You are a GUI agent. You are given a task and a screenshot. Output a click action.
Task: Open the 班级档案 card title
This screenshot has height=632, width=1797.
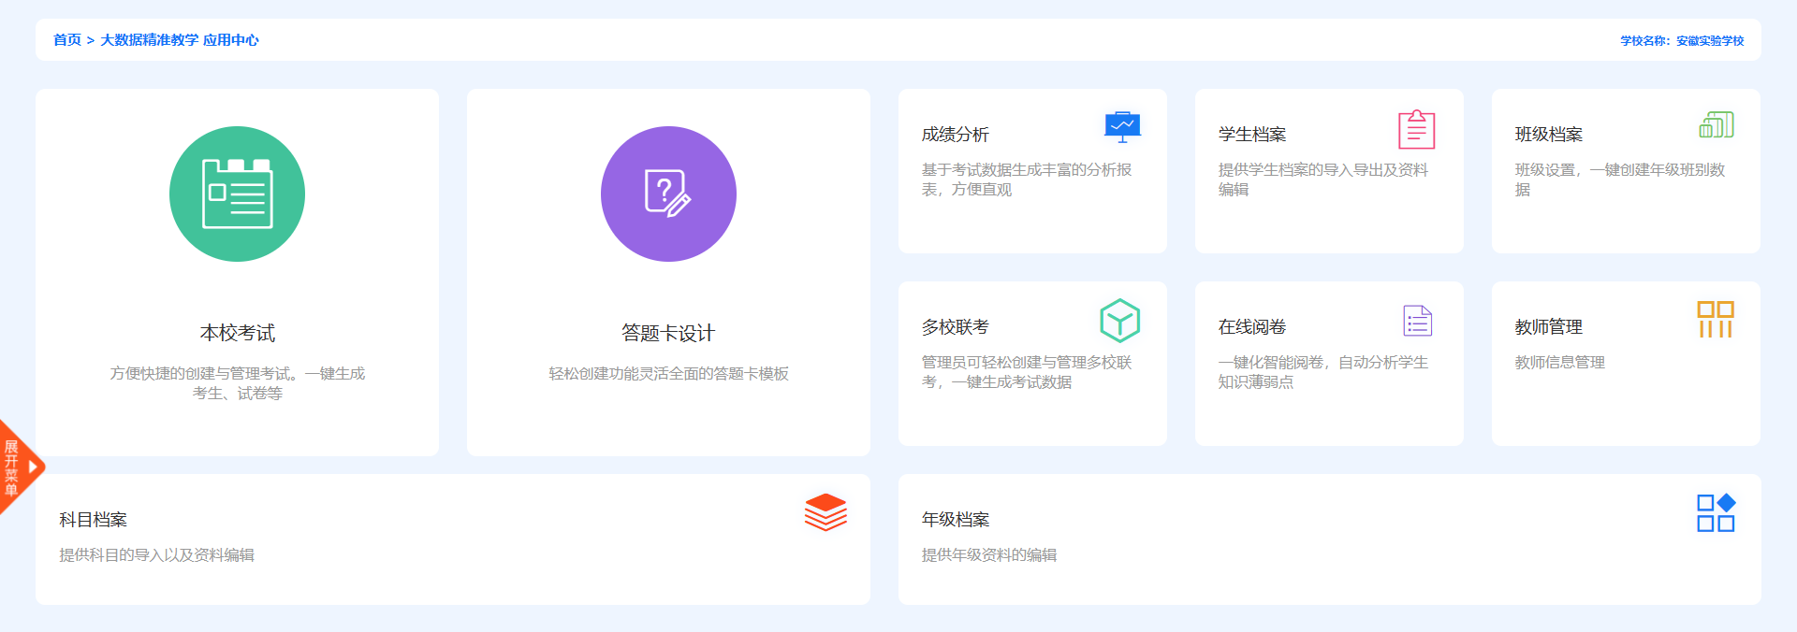click(x=1549, y=135)
